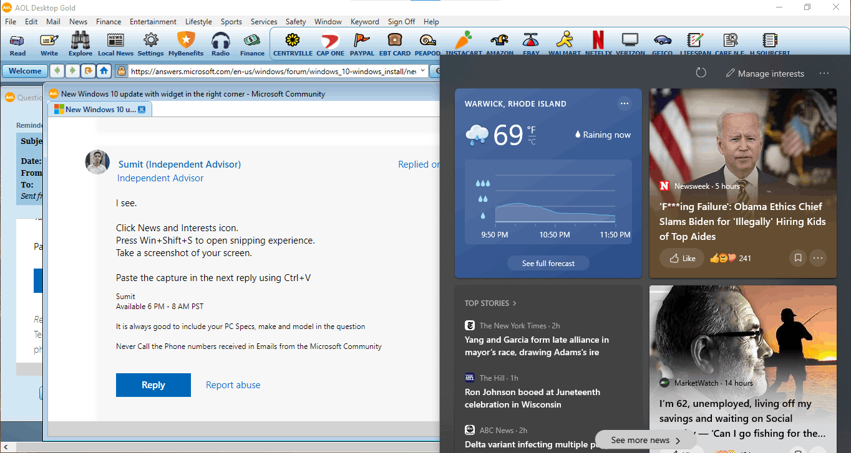Click the Welcome button
Screen dimensions: 851x453
pos(25,71)
